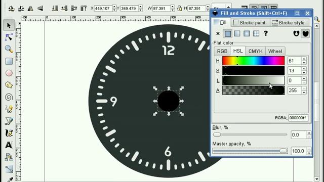
Task: Select the Rectangle tool
Action: tap(9, 61)
